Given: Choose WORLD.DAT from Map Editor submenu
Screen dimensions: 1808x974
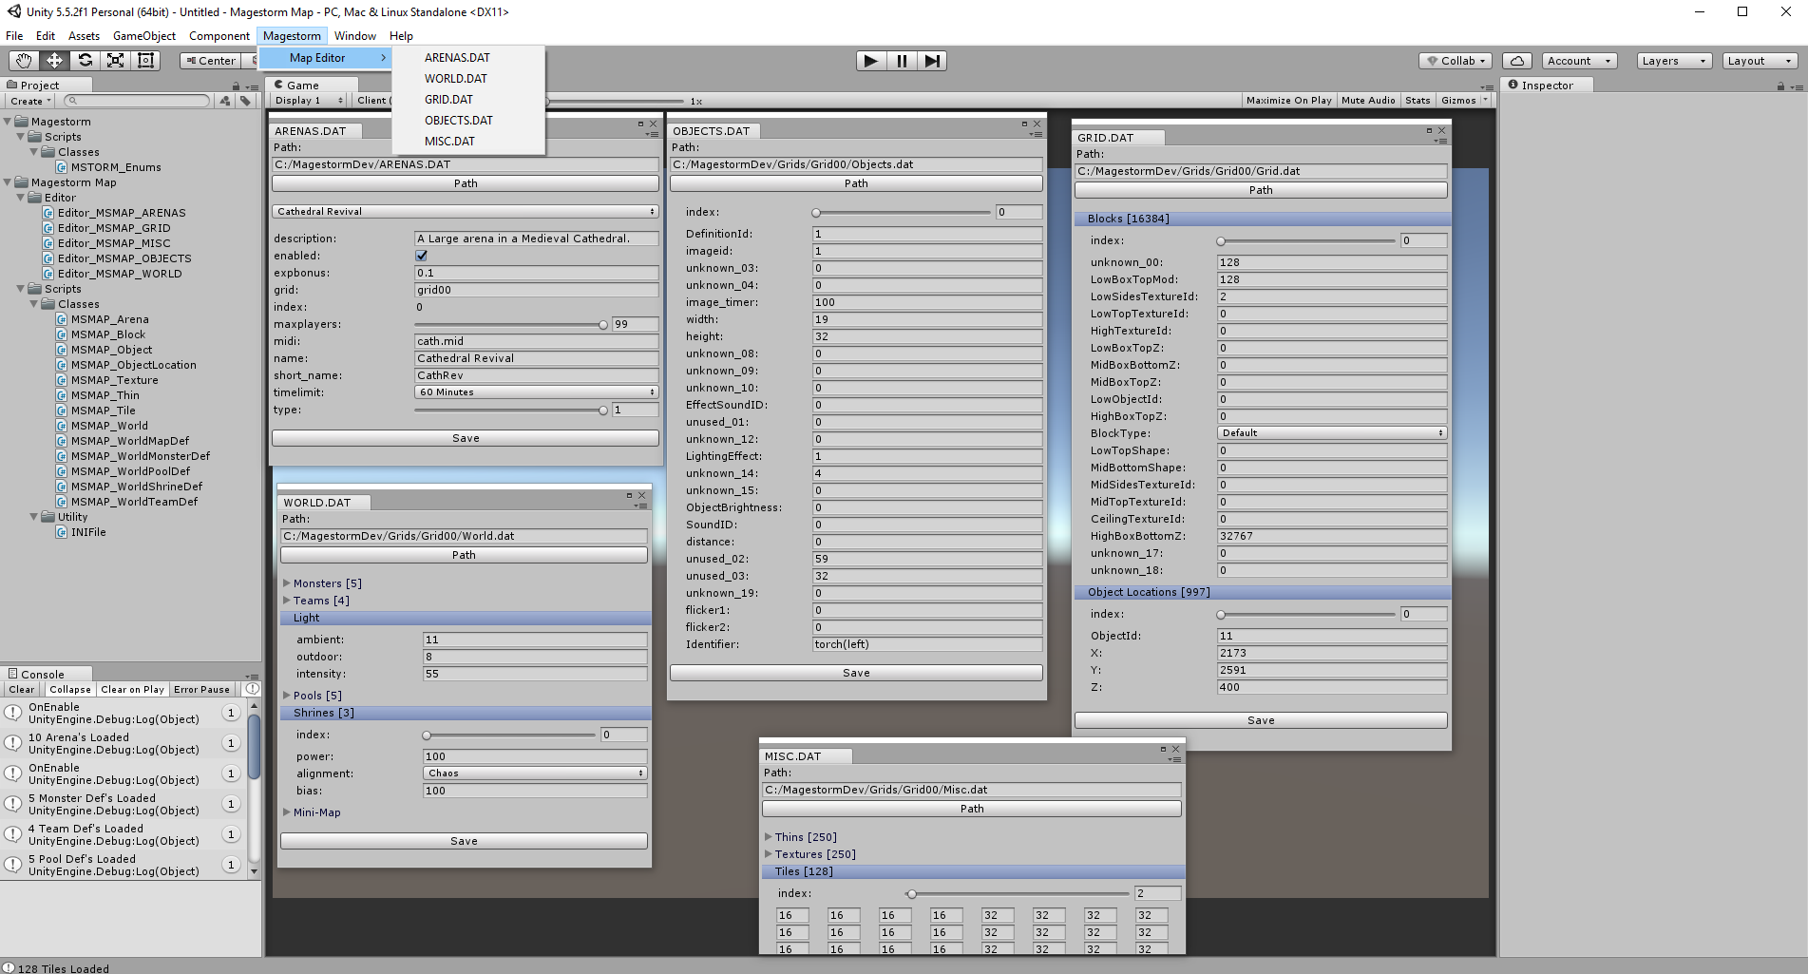Looking at the screenshot, I should (456, 79).
